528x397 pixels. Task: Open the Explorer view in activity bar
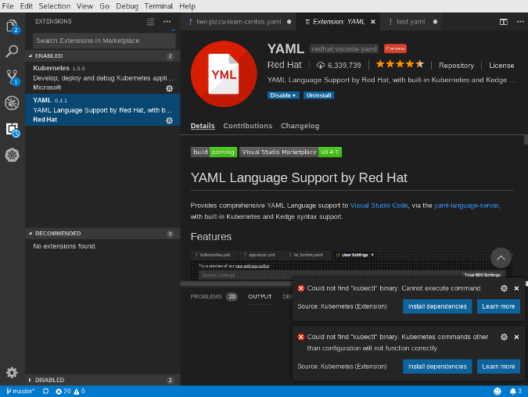point(12,27)
